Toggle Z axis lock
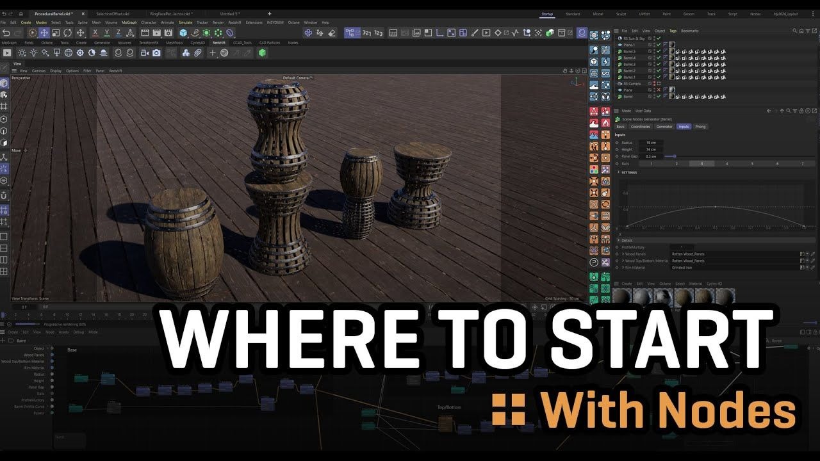Image resolution: width=820 pixels, height=461 pixels. click(x=118, y=33)
